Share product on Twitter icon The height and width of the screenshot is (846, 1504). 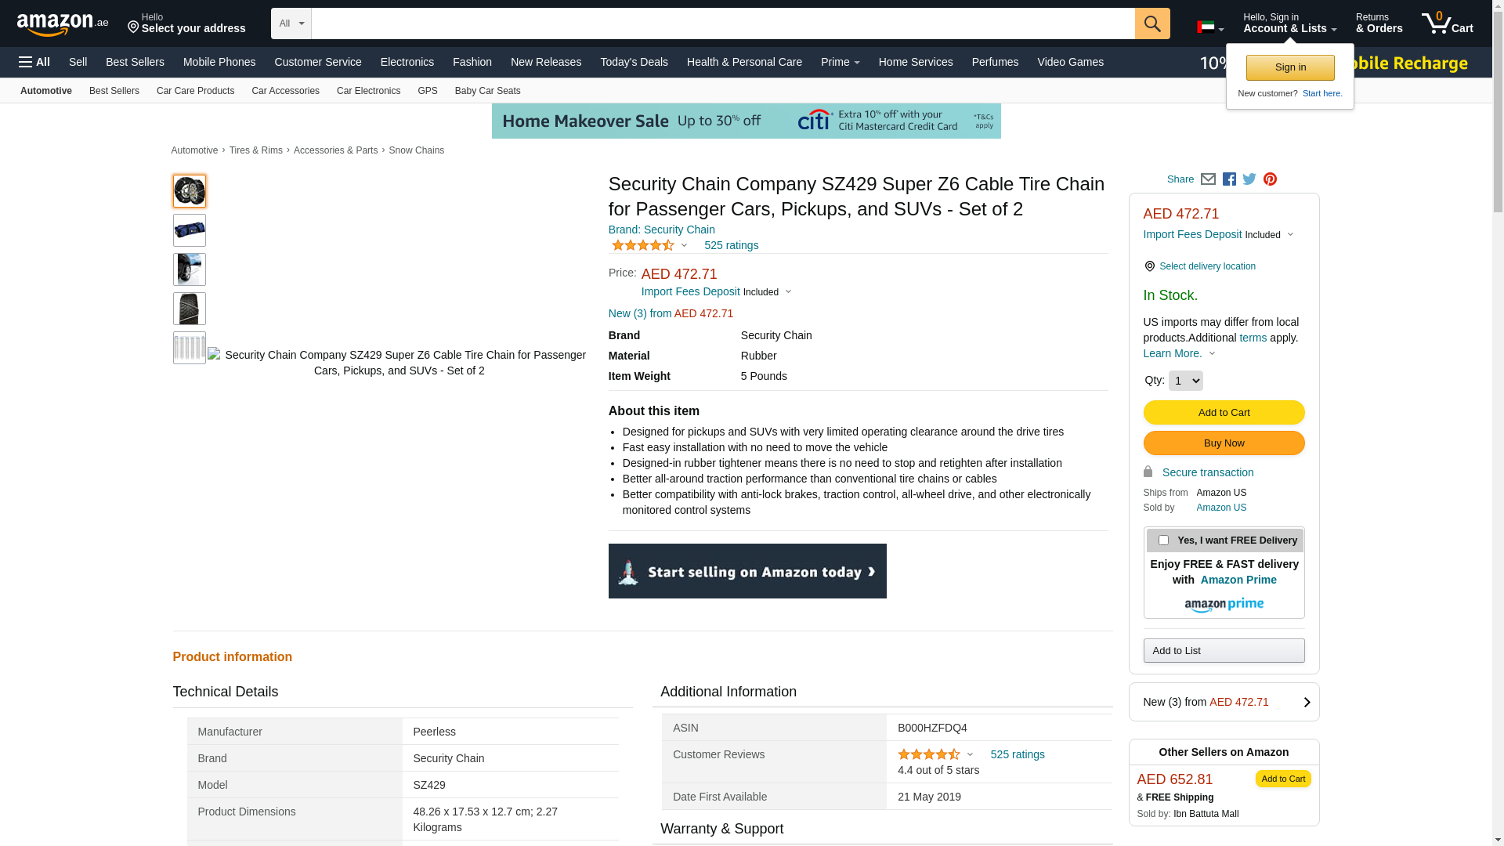pos(1249,179)
